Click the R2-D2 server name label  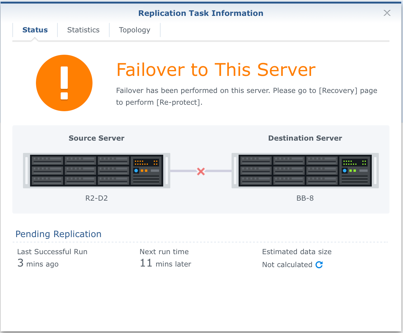pos(97,198)
